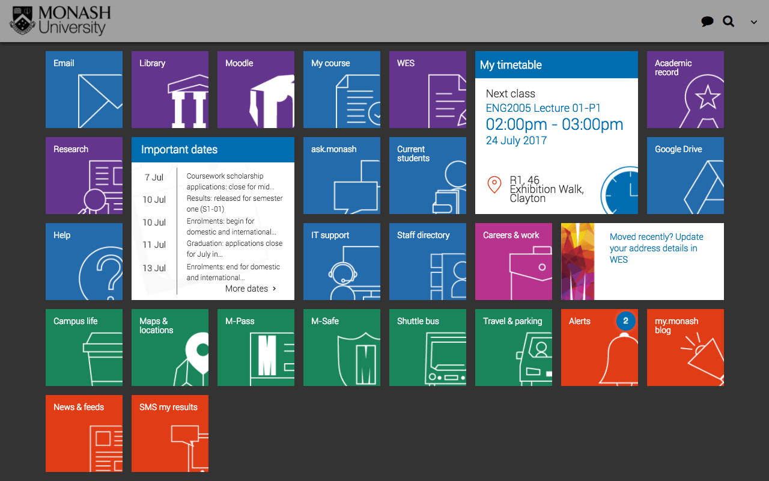
Task: Expand the header dropdown chevron
Action: 754,22
